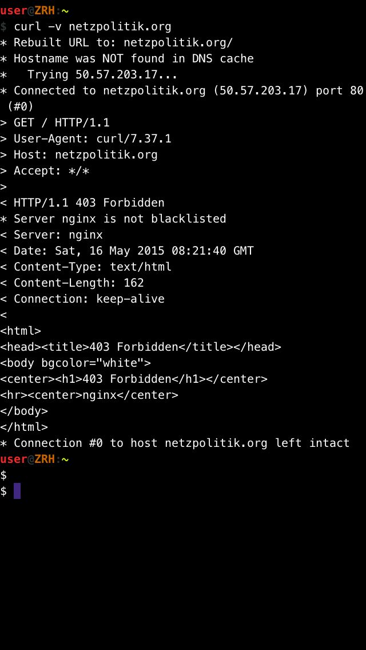Click the Content-Type: text/html header
Viewport: 366px width, 650px height.
click(x=92, y=267)
